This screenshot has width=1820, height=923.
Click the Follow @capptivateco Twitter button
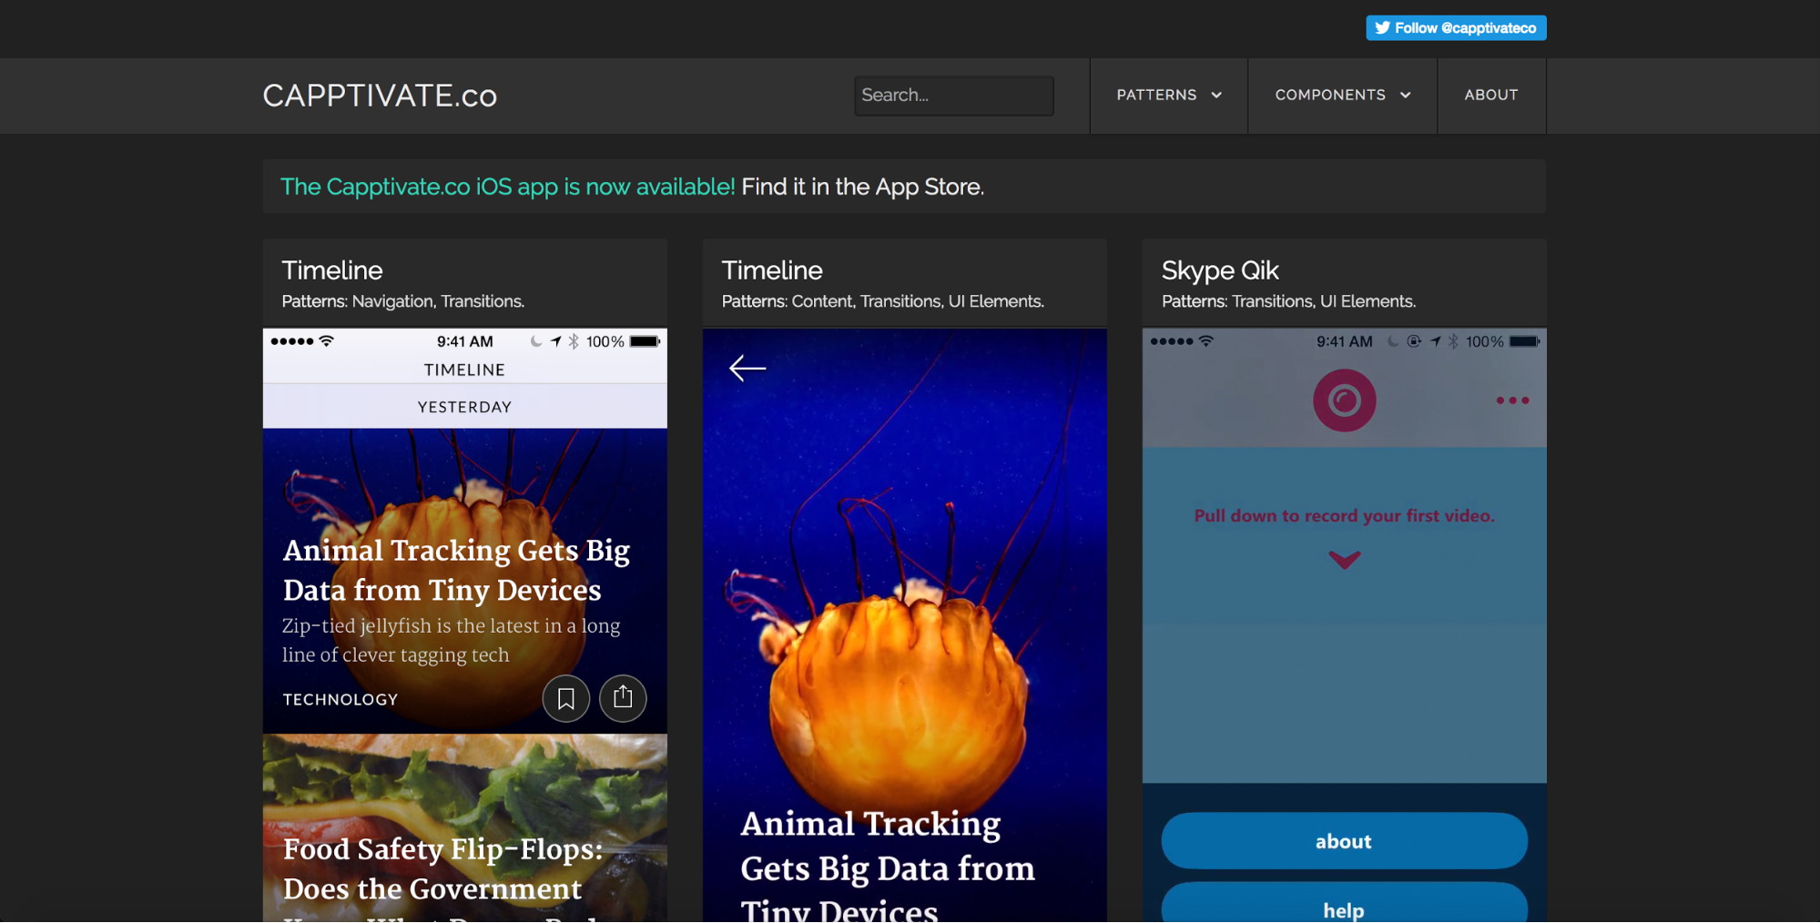tap(1455, 28)
